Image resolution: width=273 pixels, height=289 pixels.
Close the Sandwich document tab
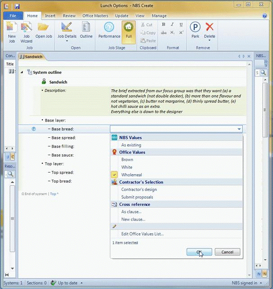249,56
